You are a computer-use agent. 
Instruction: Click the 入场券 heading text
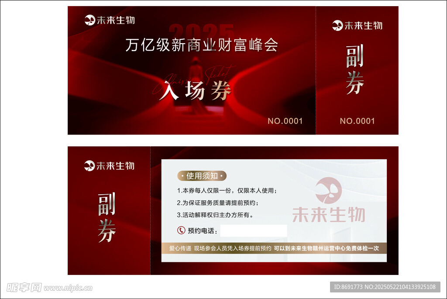point(195,91)
